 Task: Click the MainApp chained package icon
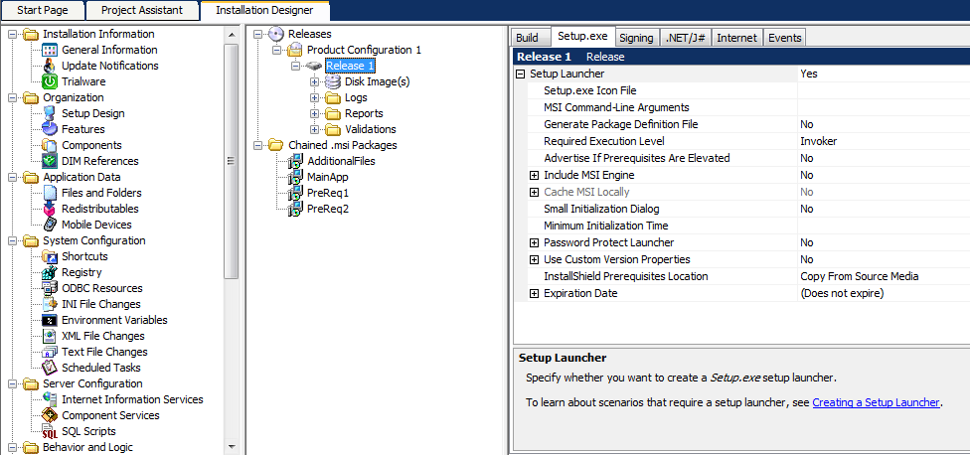[x=294, y=177]
